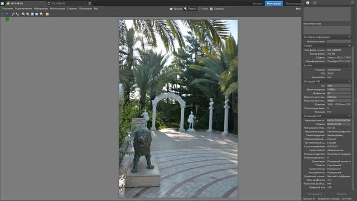Image resolution: width=357 pixels, height=201 pixels.
Task: Click the yellow note icon in toolbar
Action: pyautogui.click(x=47, y=14)
